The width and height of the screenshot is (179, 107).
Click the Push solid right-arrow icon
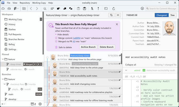coord(65,9)
